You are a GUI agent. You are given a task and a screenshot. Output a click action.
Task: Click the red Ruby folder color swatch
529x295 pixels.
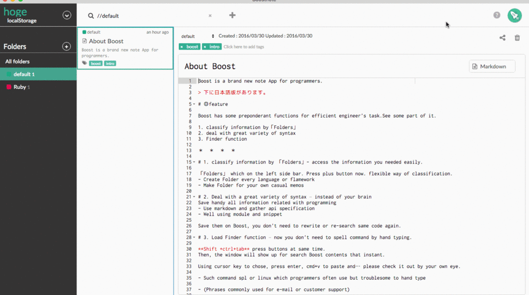tap(9, 87)
